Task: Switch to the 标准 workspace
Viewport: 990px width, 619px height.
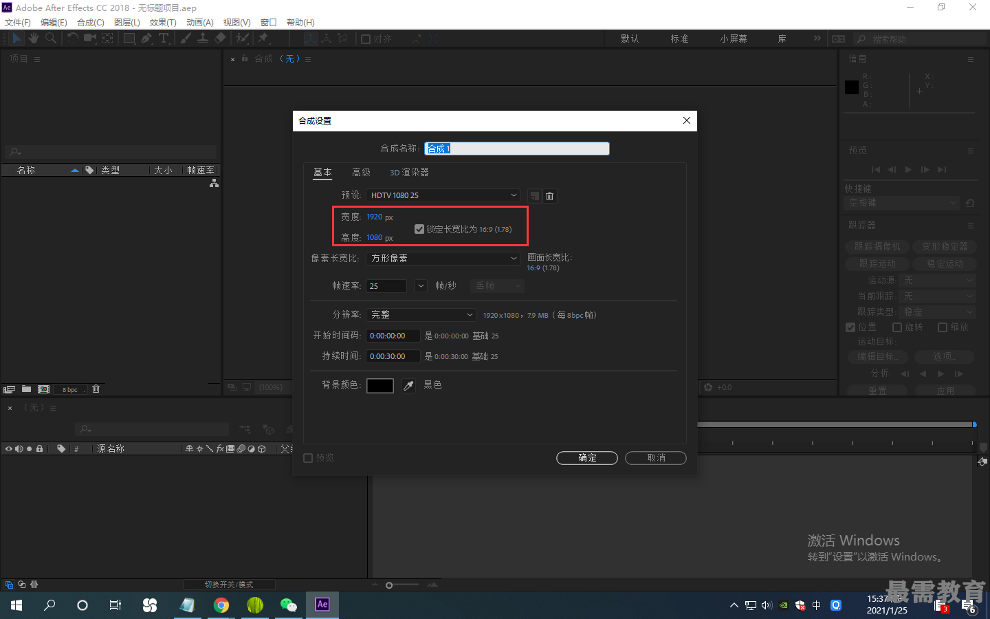Action: pos(680,39)
